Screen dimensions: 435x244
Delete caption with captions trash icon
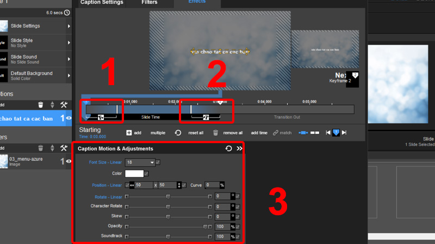(40, 105)
